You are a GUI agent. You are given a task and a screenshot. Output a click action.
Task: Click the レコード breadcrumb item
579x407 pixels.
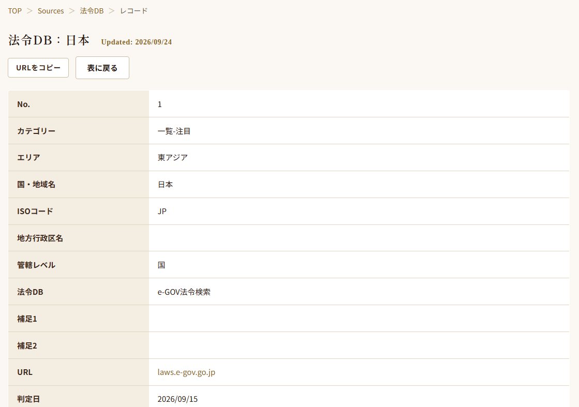click(133, 11)
